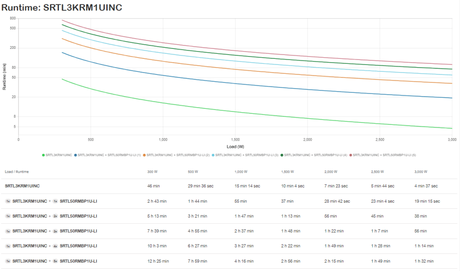
Task: Click the dark green legend dot for series (4)
Action: 282,155
